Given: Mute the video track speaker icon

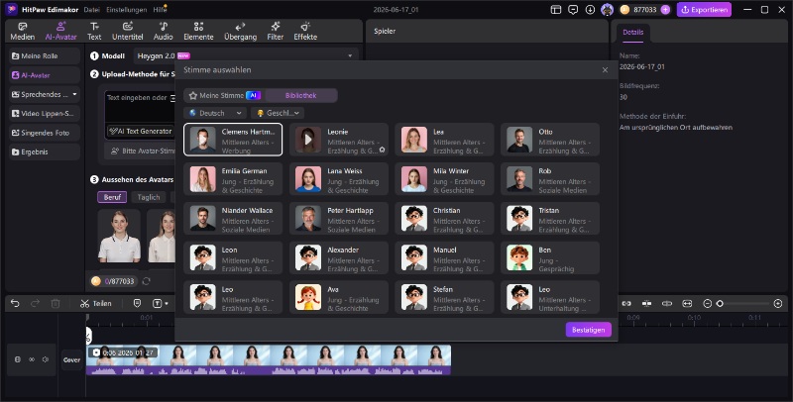Looking at the screenshot, I should (46, 359).
